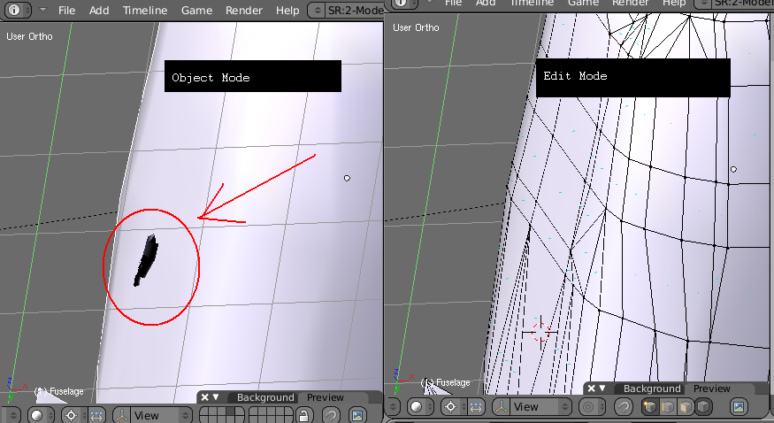Open the Game menu in left window
The width and height of the screenshot is (774, 423).
[x=196, y=11]
